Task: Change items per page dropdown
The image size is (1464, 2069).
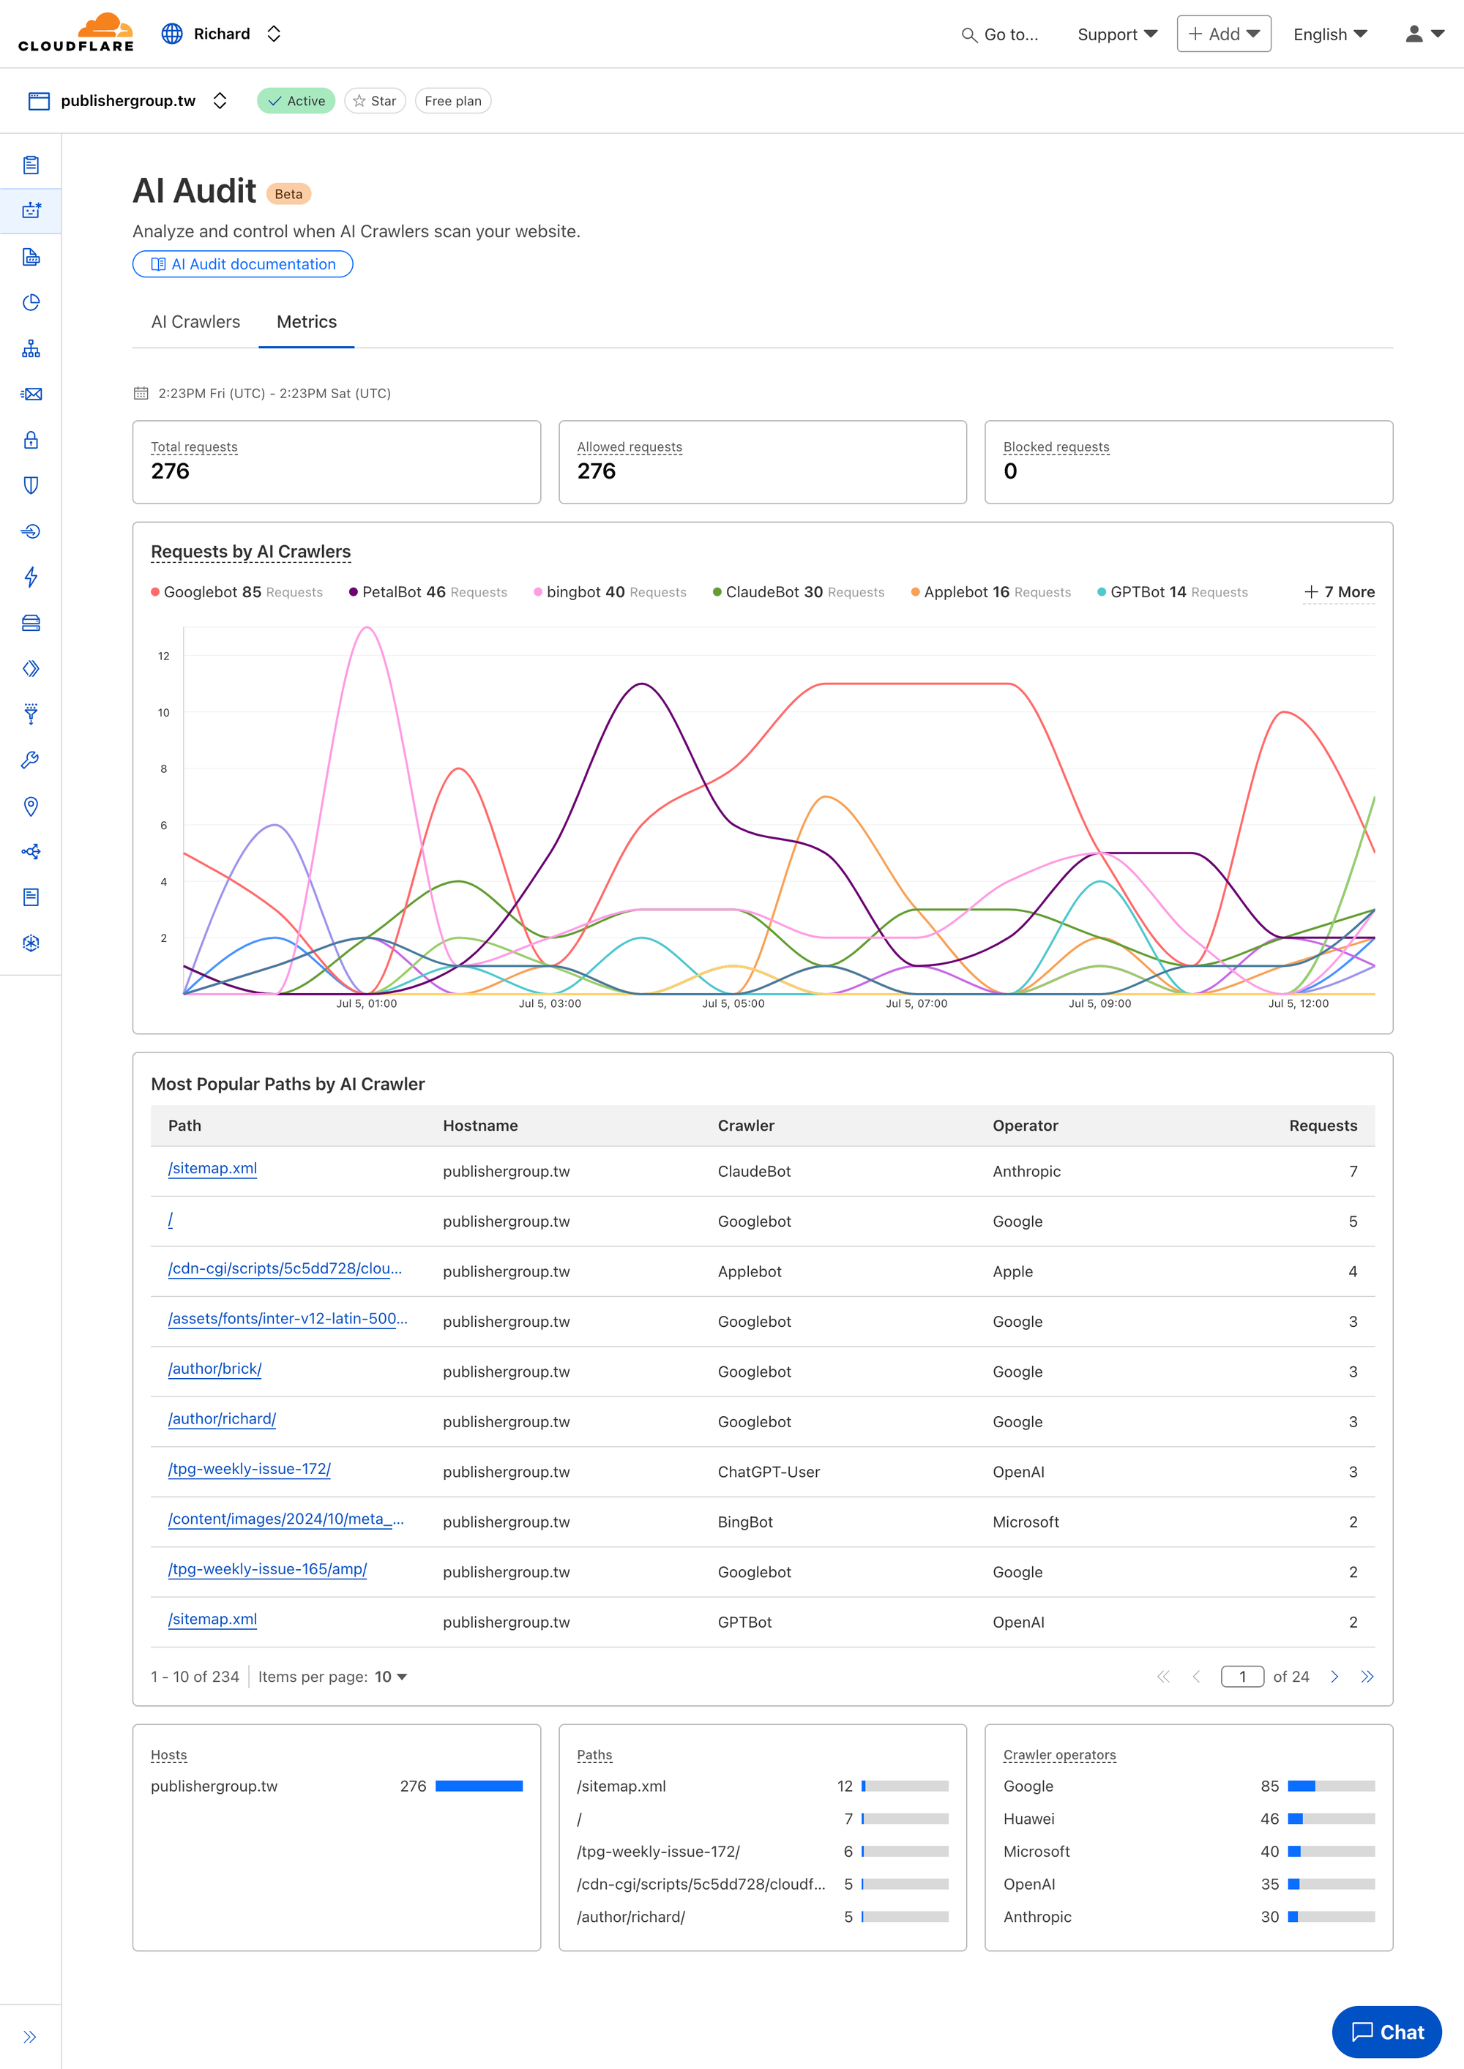Action: (390, 1676)
